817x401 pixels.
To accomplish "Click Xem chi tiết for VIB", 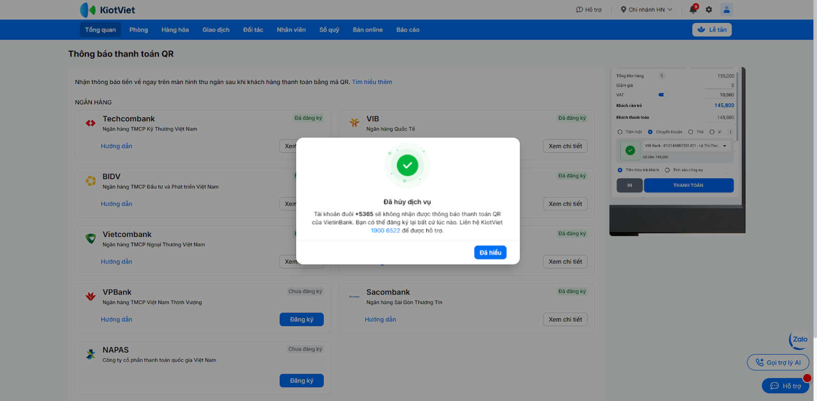I will click(565, 146).
